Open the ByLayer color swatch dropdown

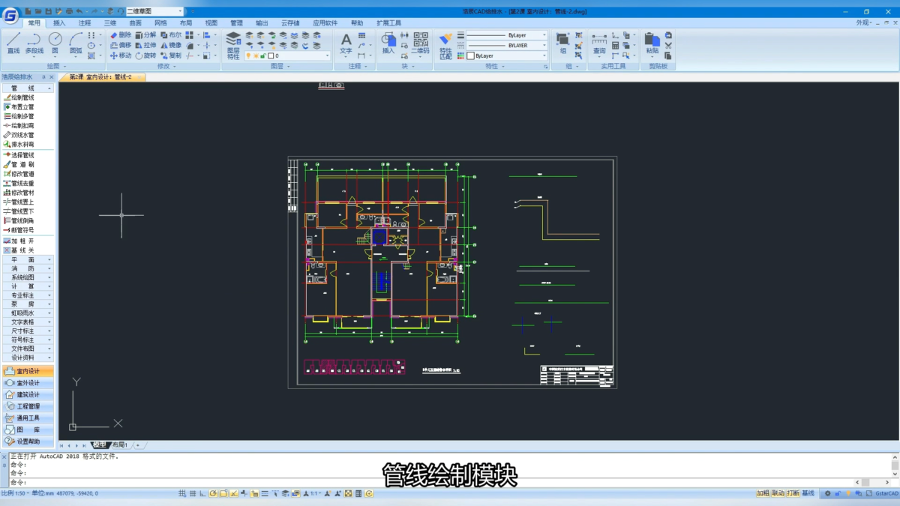[x=506, y=56]
